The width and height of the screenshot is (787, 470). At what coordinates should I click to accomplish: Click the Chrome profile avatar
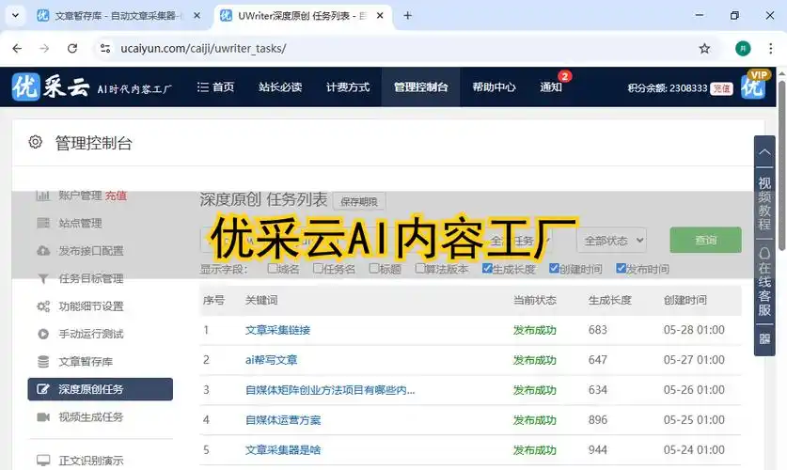(x=743, y=48)
